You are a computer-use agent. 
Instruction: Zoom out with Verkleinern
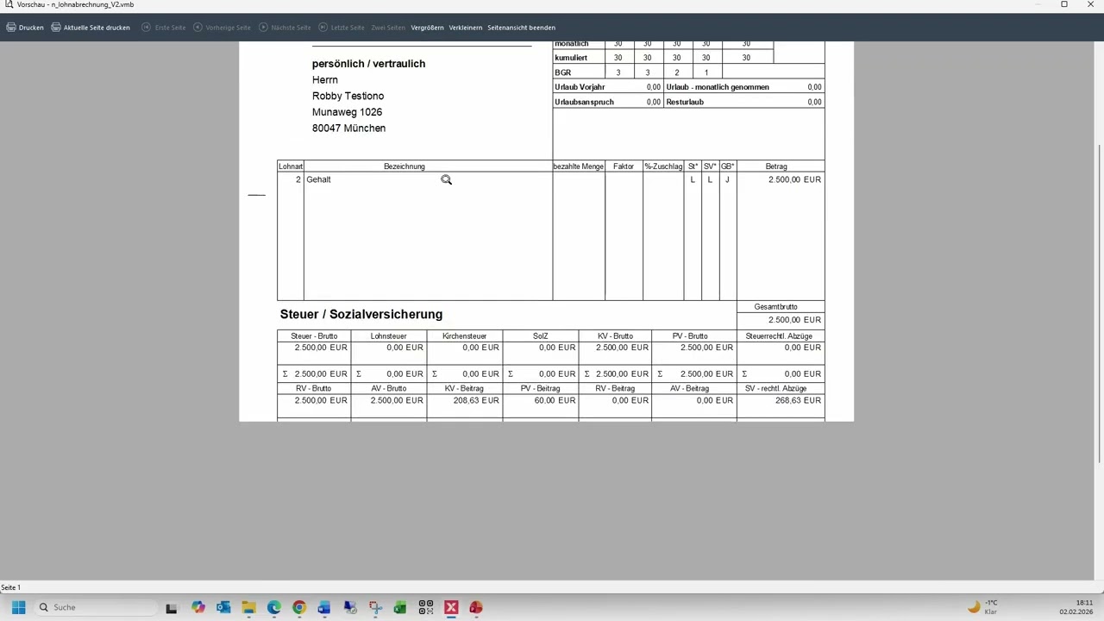pos(466,28)
